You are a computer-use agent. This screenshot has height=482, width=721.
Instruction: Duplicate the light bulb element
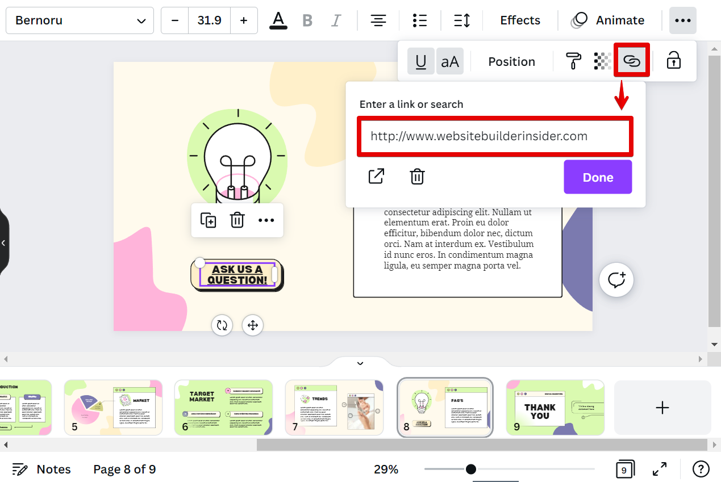click(208, 220)
